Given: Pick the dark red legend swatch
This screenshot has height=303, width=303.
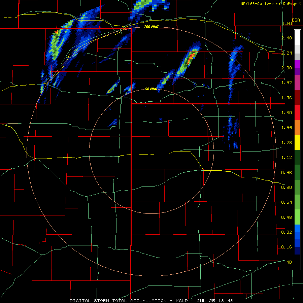Looking at the screenshot, I should [297, 98].
